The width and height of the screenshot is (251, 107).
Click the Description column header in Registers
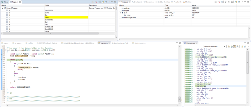(x=102, y=5)
